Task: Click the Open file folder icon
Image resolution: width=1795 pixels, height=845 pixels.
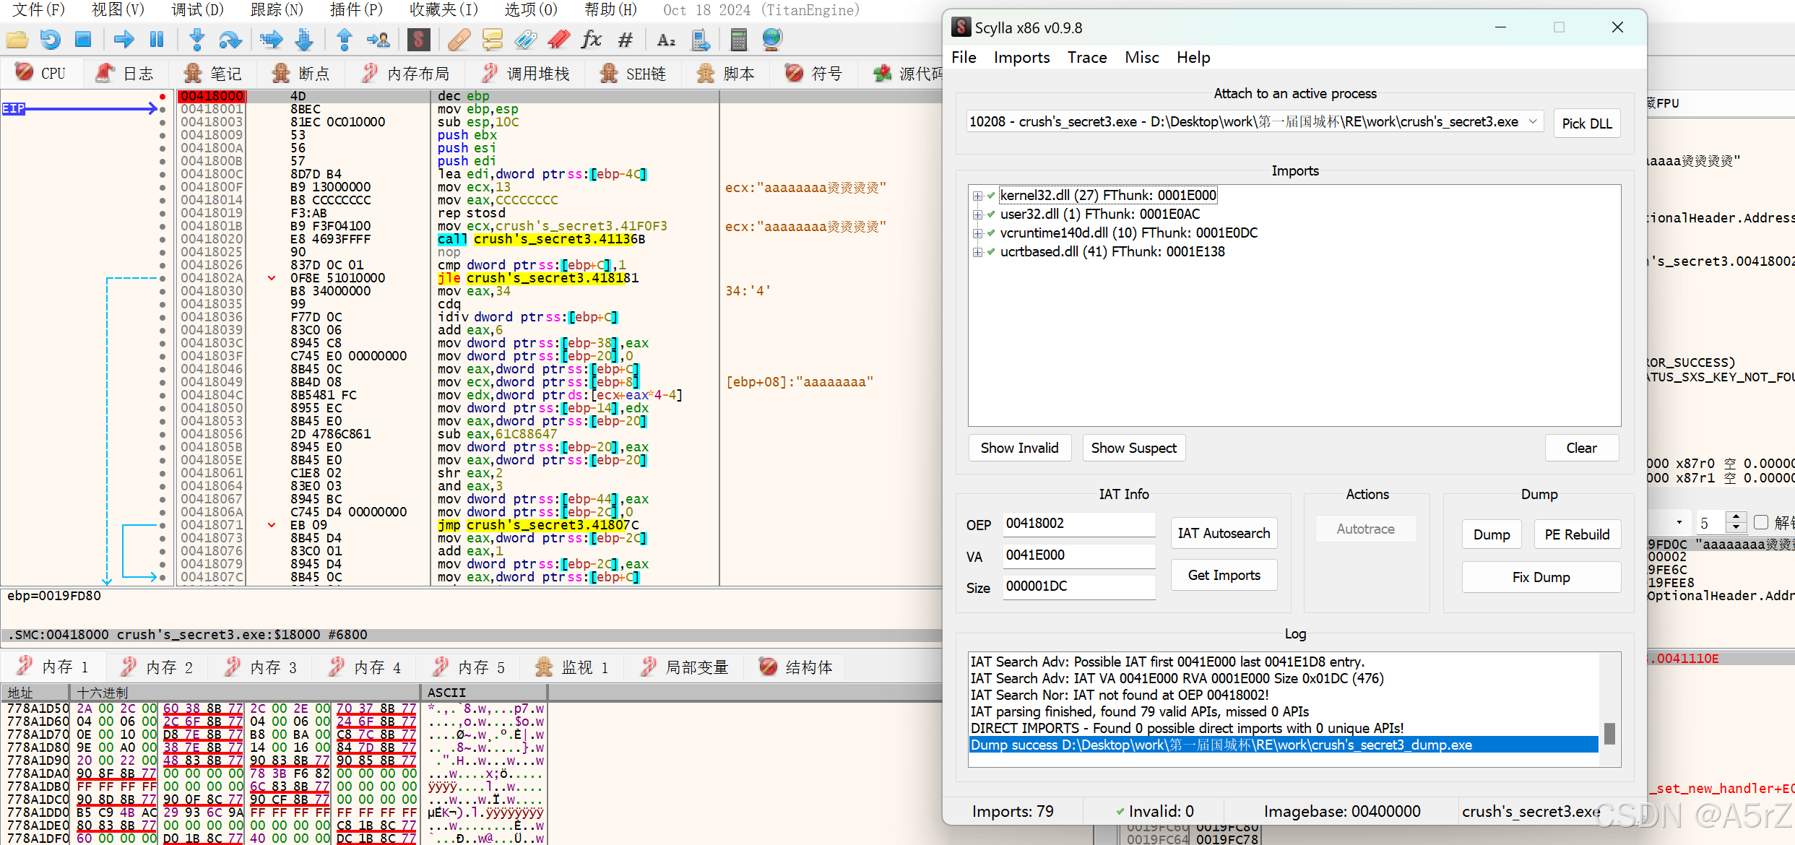Action: pos(17,40)
